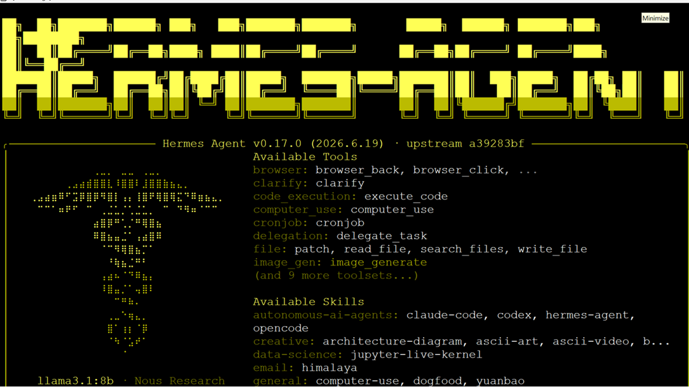Image resolution: width=689 pixels, height=387 pixels.
Task: Click the "(and 9 more toolsets...)" line
Action: tap(336, 276)
